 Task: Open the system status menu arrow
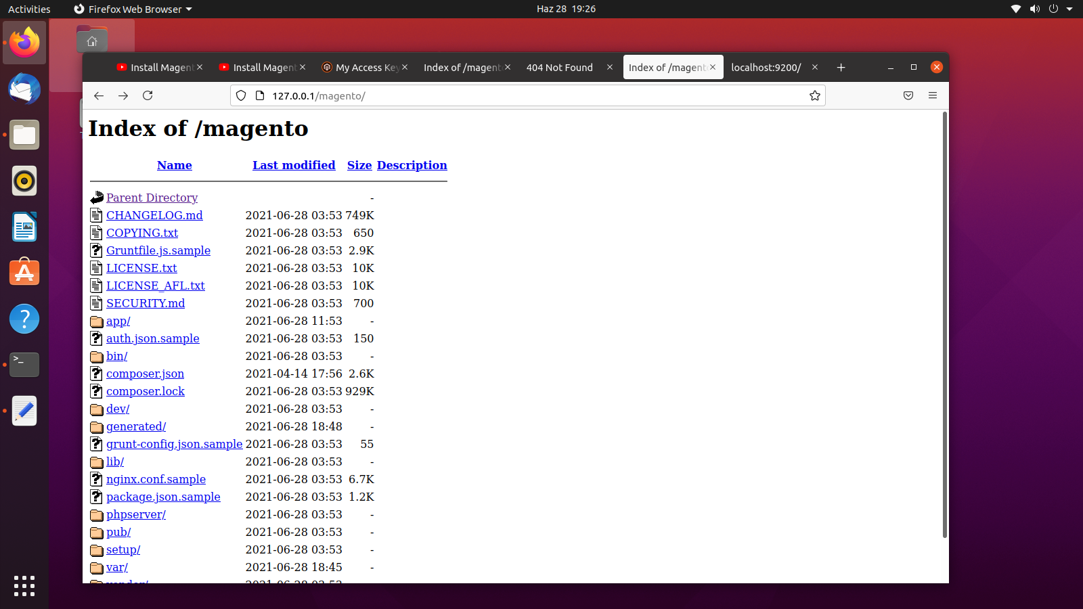pyautogui.click(x=1069, y=9)
